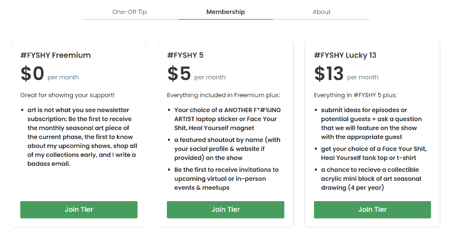Click the $13 price text
The image size is (451, 240).
click(x=329, y=74)
